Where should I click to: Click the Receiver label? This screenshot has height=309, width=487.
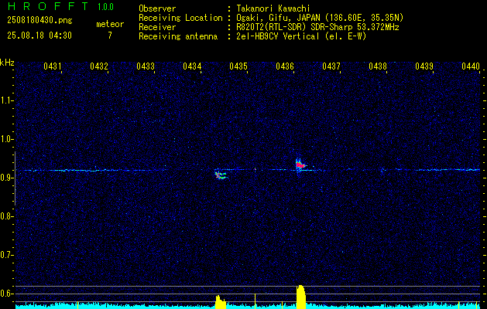pos(157,27)
